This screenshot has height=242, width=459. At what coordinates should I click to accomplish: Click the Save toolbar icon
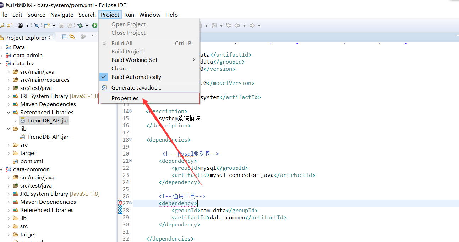pos(61,25)
